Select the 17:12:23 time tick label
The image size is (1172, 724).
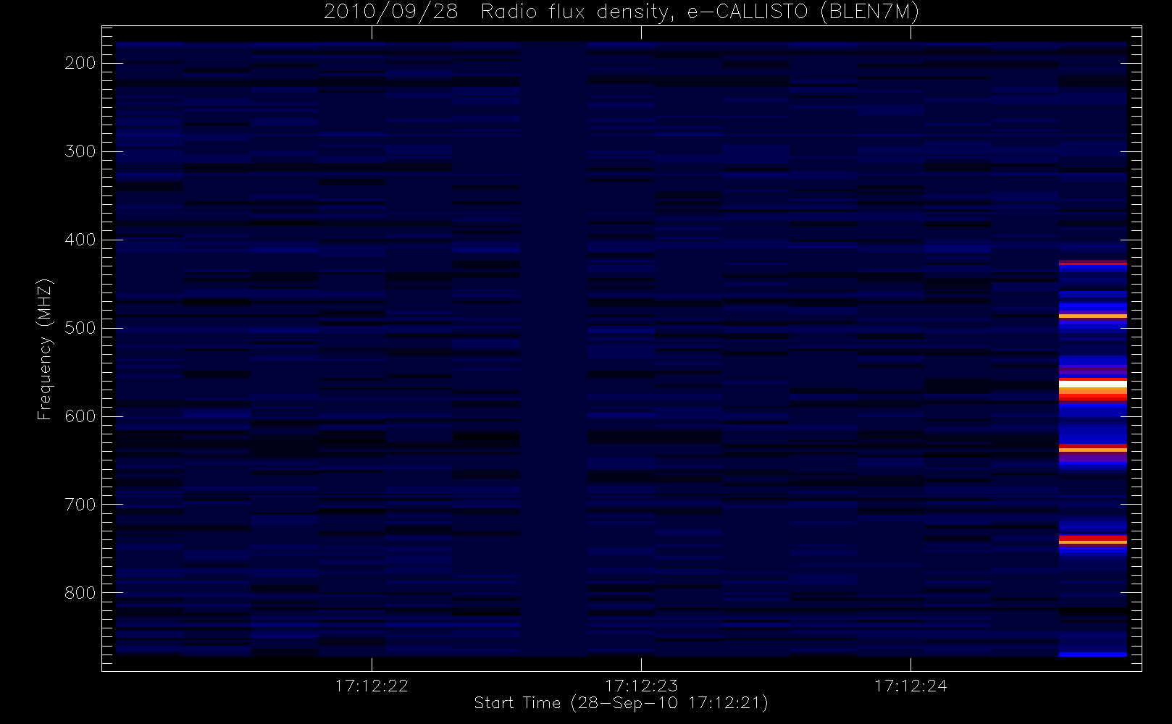(641, 686)
